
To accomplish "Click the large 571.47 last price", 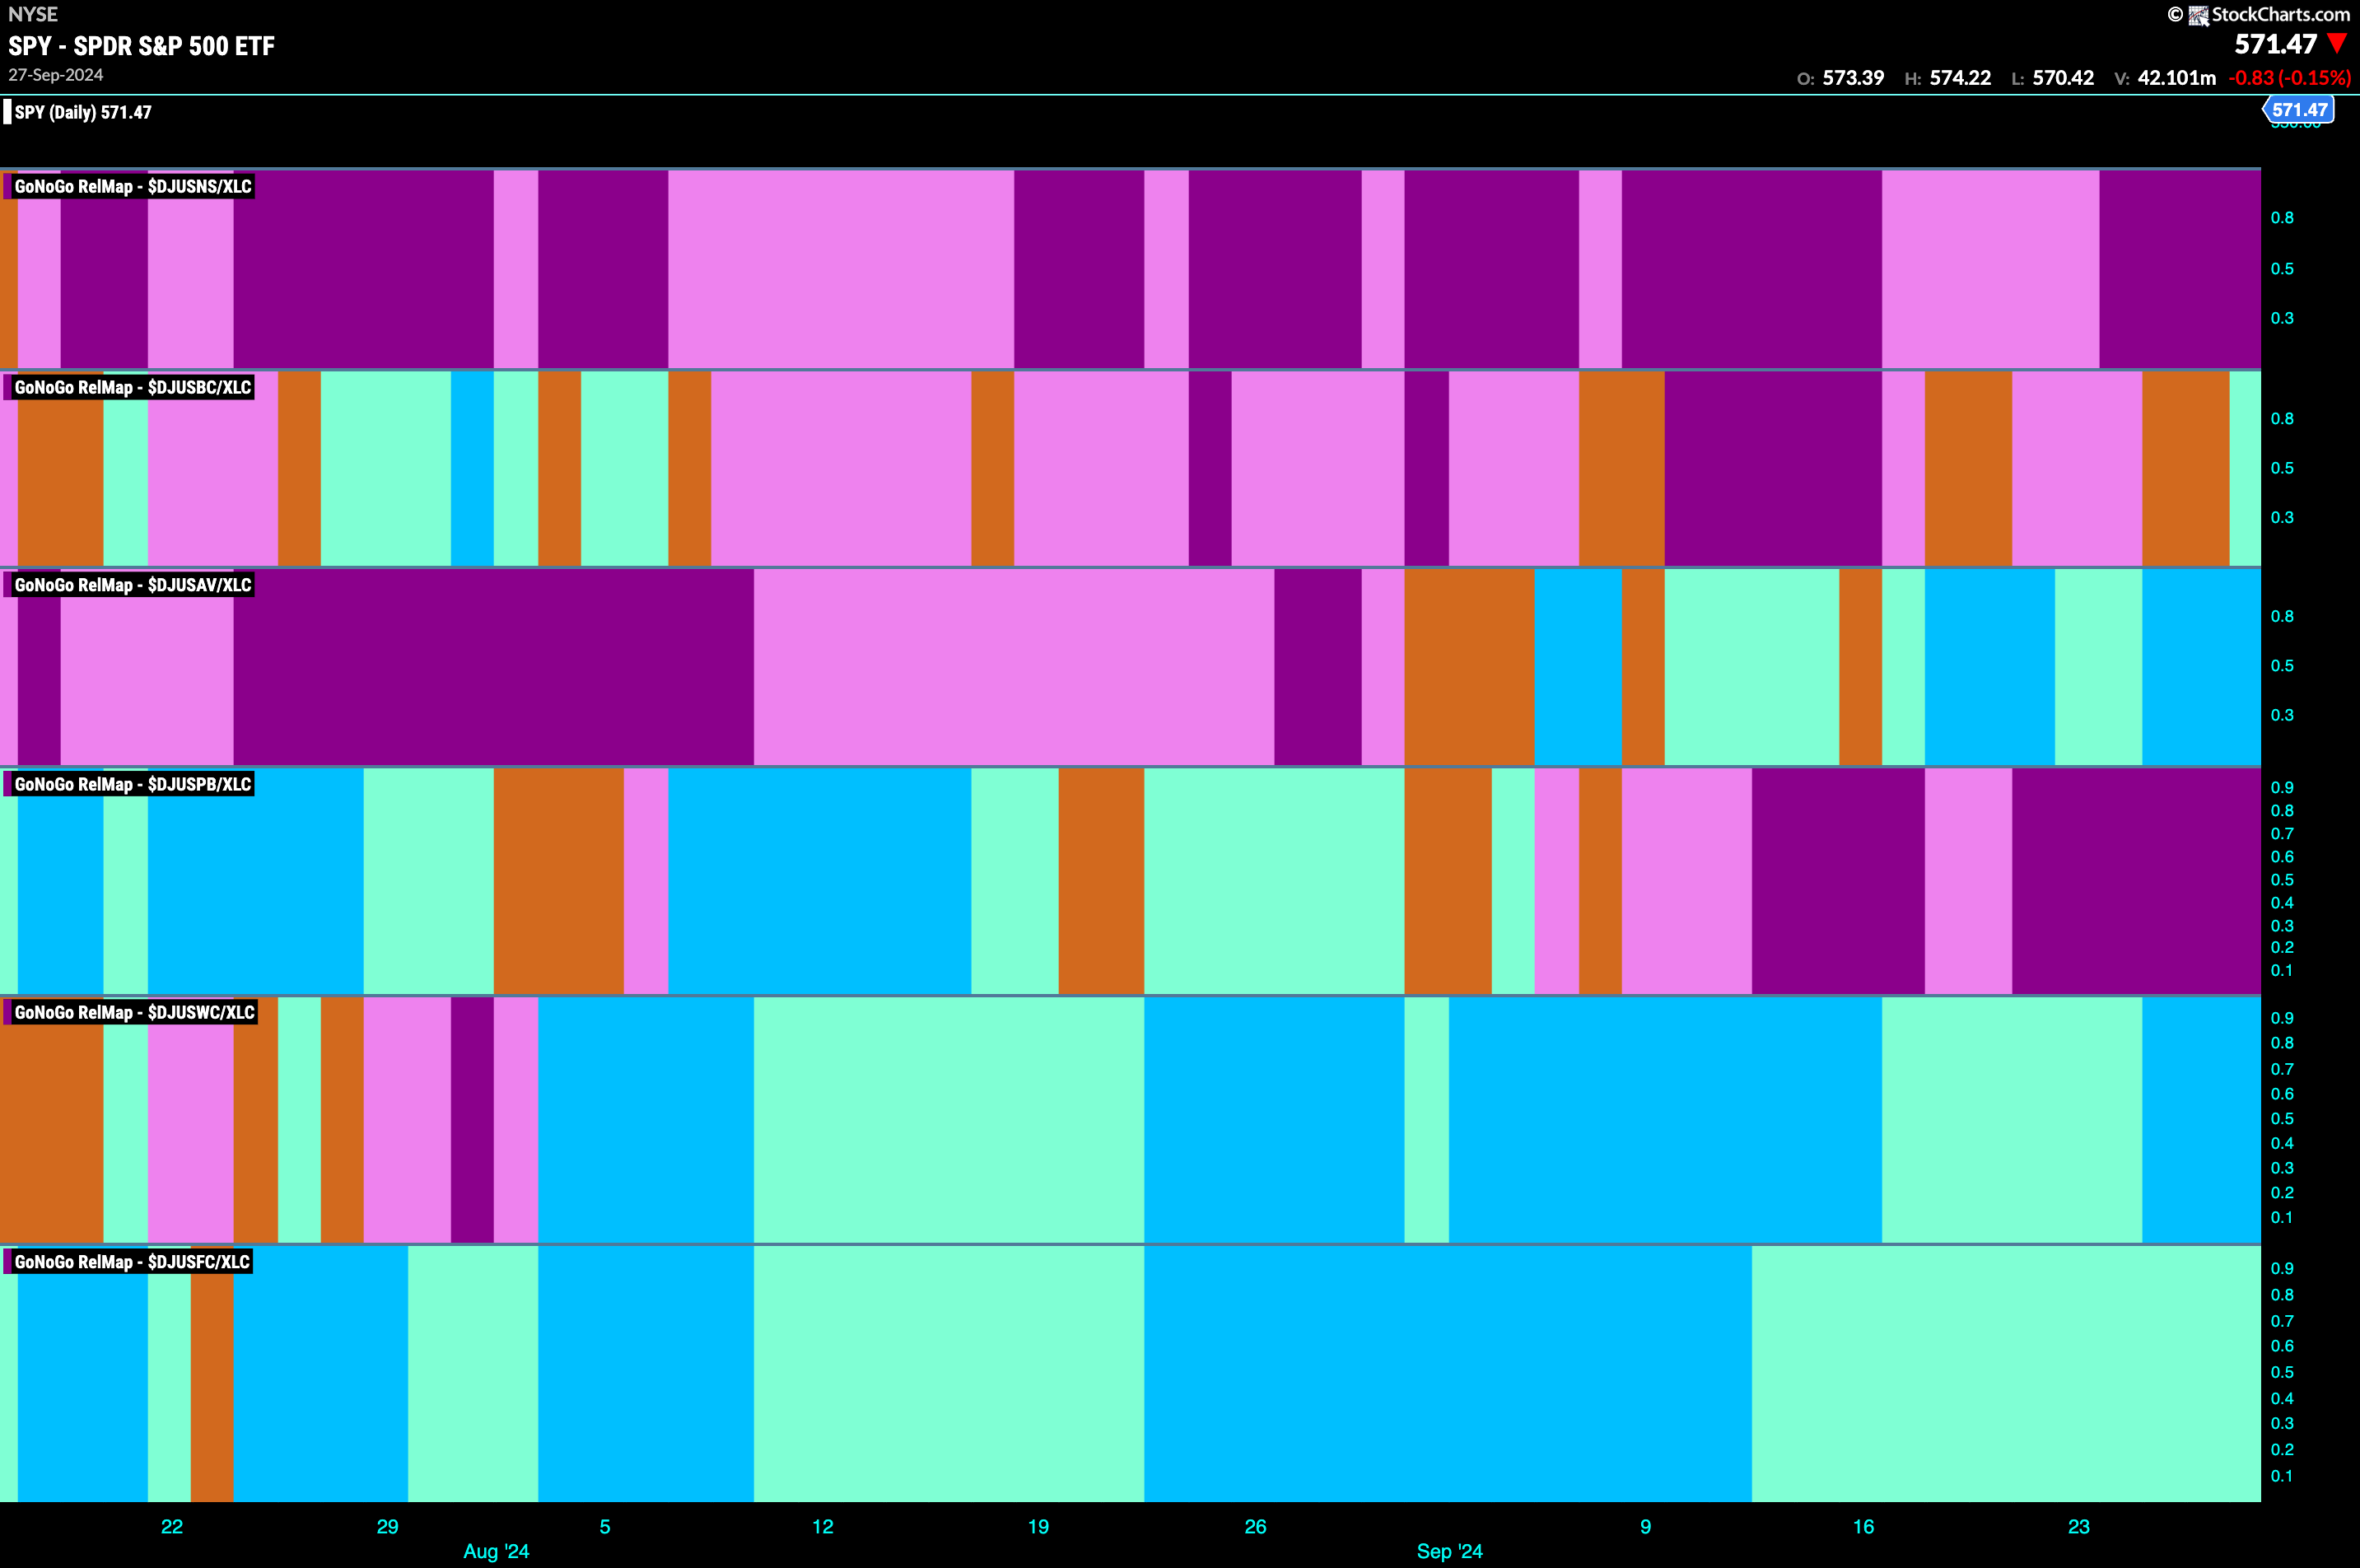I will 2276,44.
